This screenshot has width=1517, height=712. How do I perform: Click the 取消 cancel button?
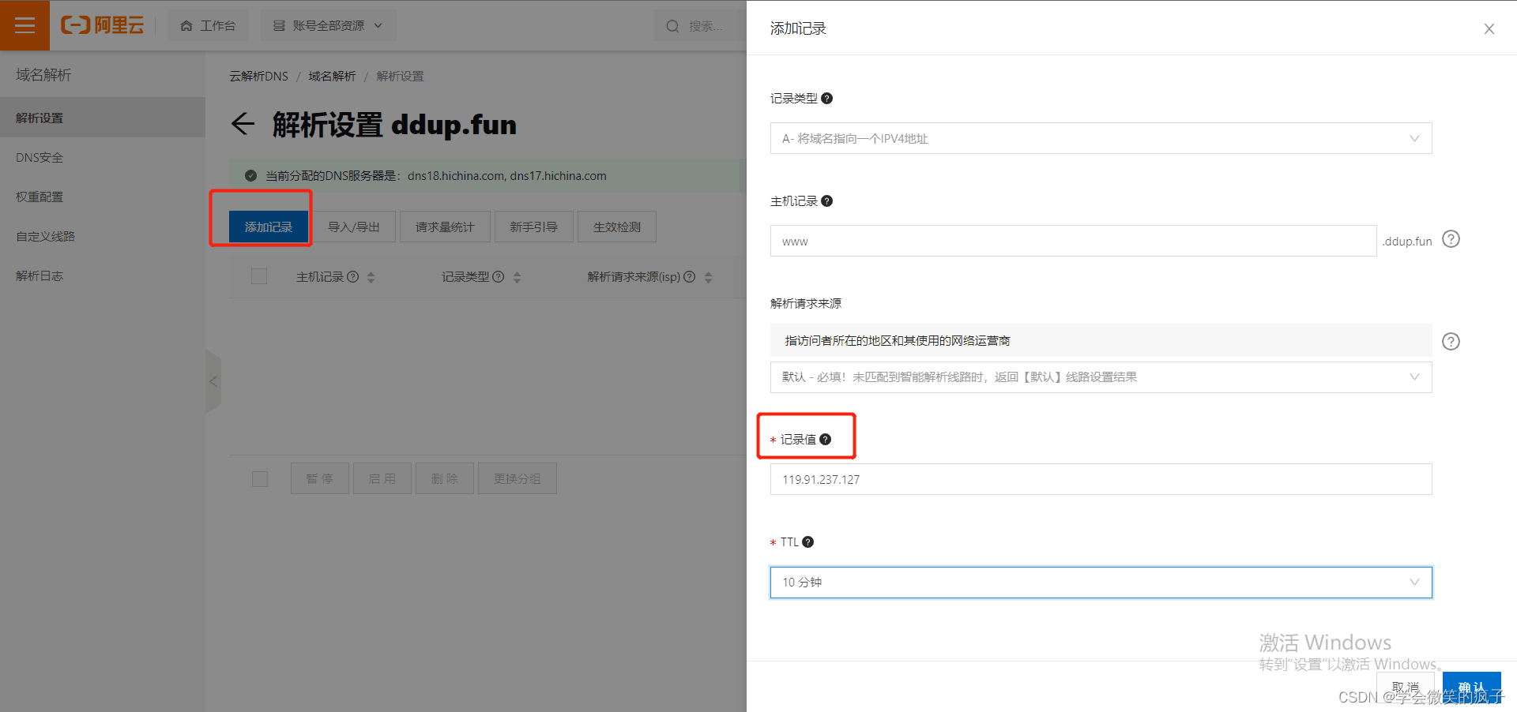pyautogui.click(x=1406, y=688)
